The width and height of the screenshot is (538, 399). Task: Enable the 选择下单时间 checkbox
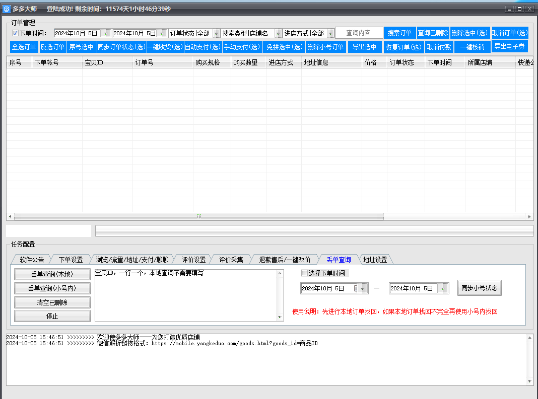(304, 273)
